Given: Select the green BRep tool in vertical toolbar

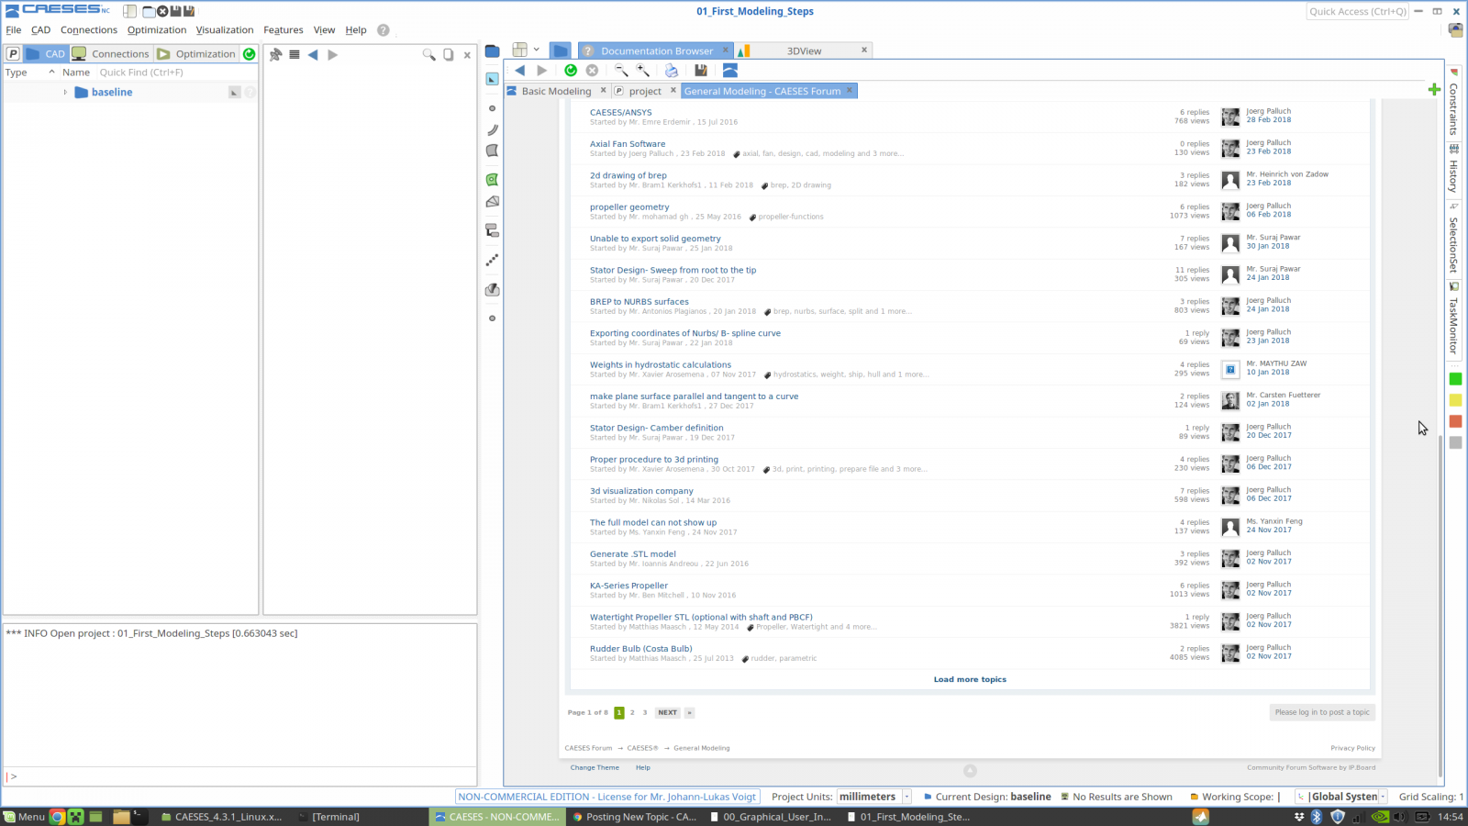Looking at the screenshot, I should click(x=493, y=180).
